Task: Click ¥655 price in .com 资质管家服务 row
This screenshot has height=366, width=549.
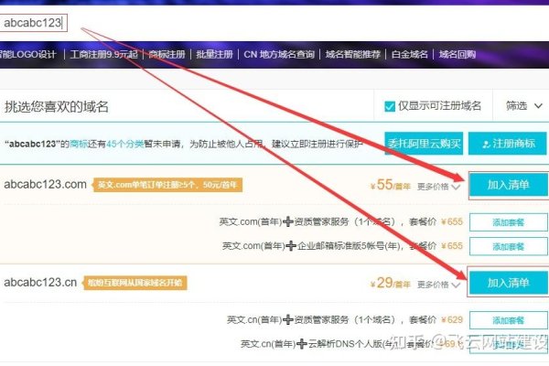Action: coord(452,221)
